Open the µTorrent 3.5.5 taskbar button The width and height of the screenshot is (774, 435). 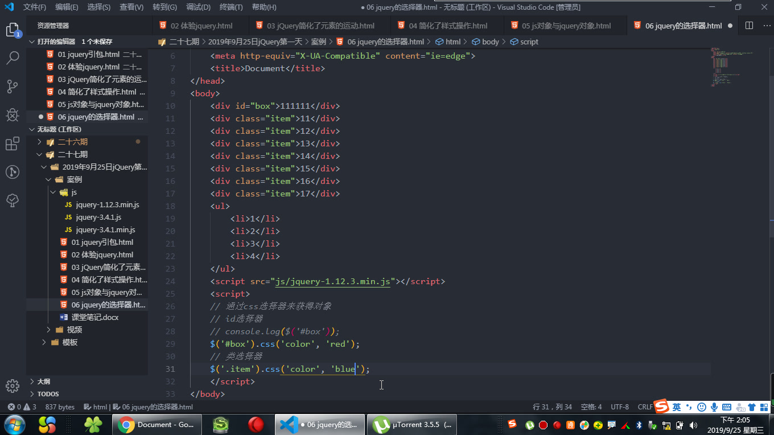tap(413, 425)
